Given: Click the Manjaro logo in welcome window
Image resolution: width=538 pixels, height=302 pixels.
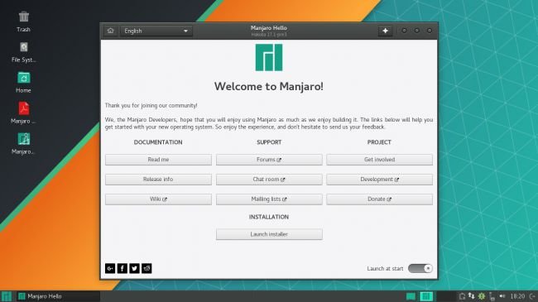Looking at the screenshot, I should tap(269, 57).
